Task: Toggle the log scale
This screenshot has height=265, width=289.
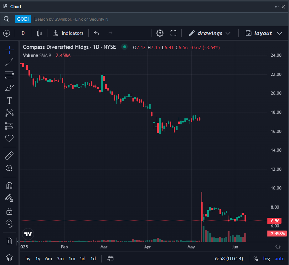Action: (x=266, y=259)
